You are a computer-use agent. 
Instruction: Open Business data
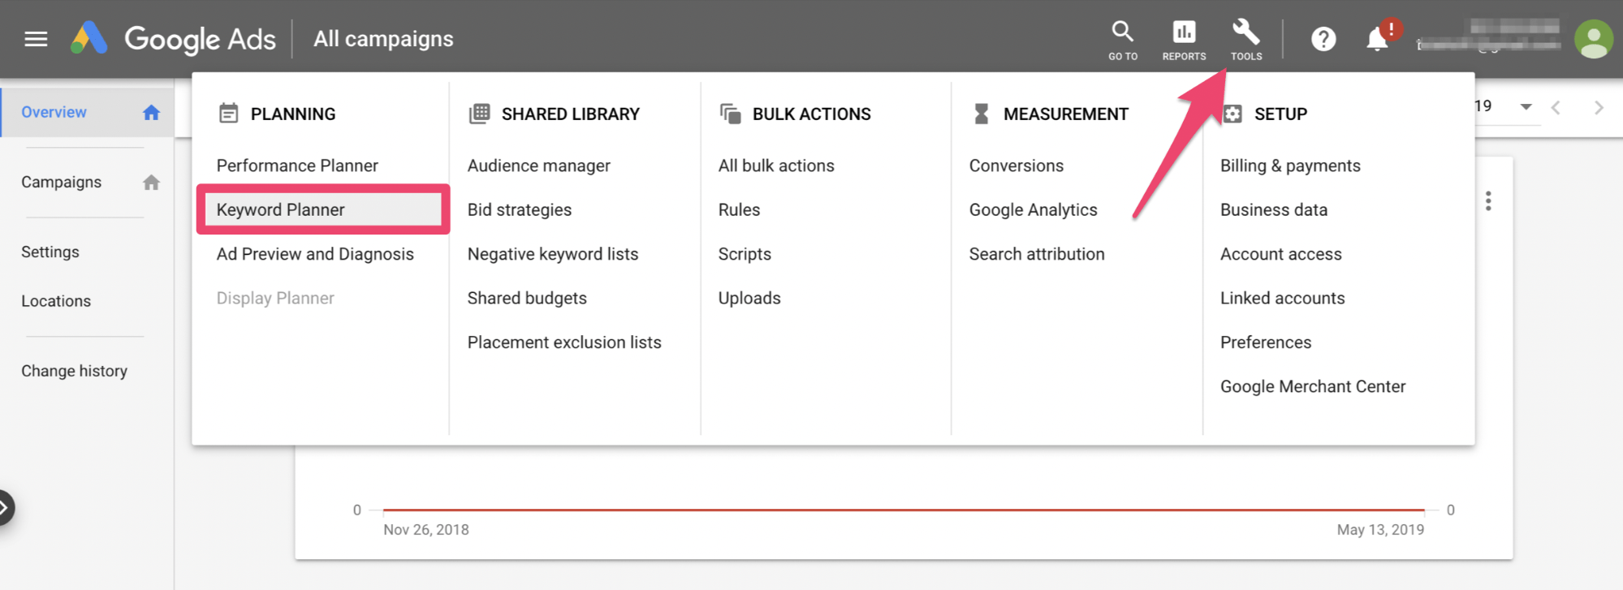pos(1273,209)
